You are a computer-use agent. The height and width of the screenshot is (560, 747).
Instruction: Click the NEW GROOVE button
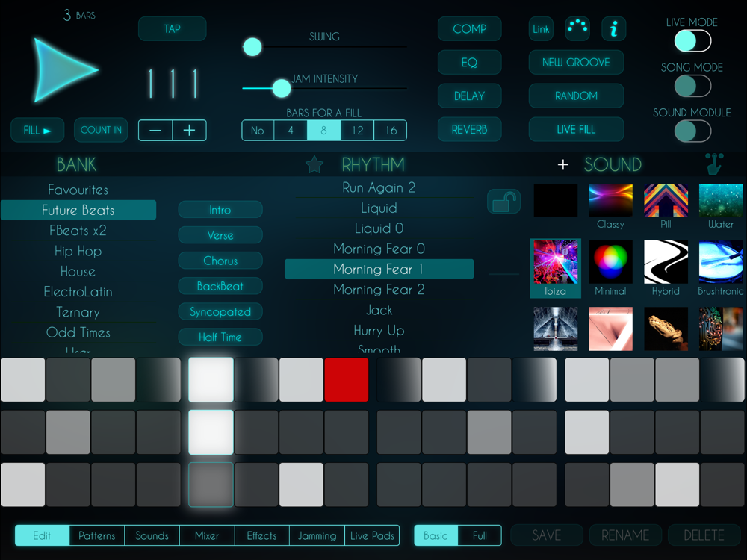click(576, 63)
